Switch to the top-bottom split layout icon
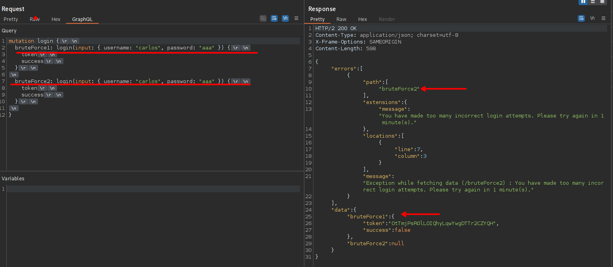This screenshot has height=267, width=613. (593, 2)
